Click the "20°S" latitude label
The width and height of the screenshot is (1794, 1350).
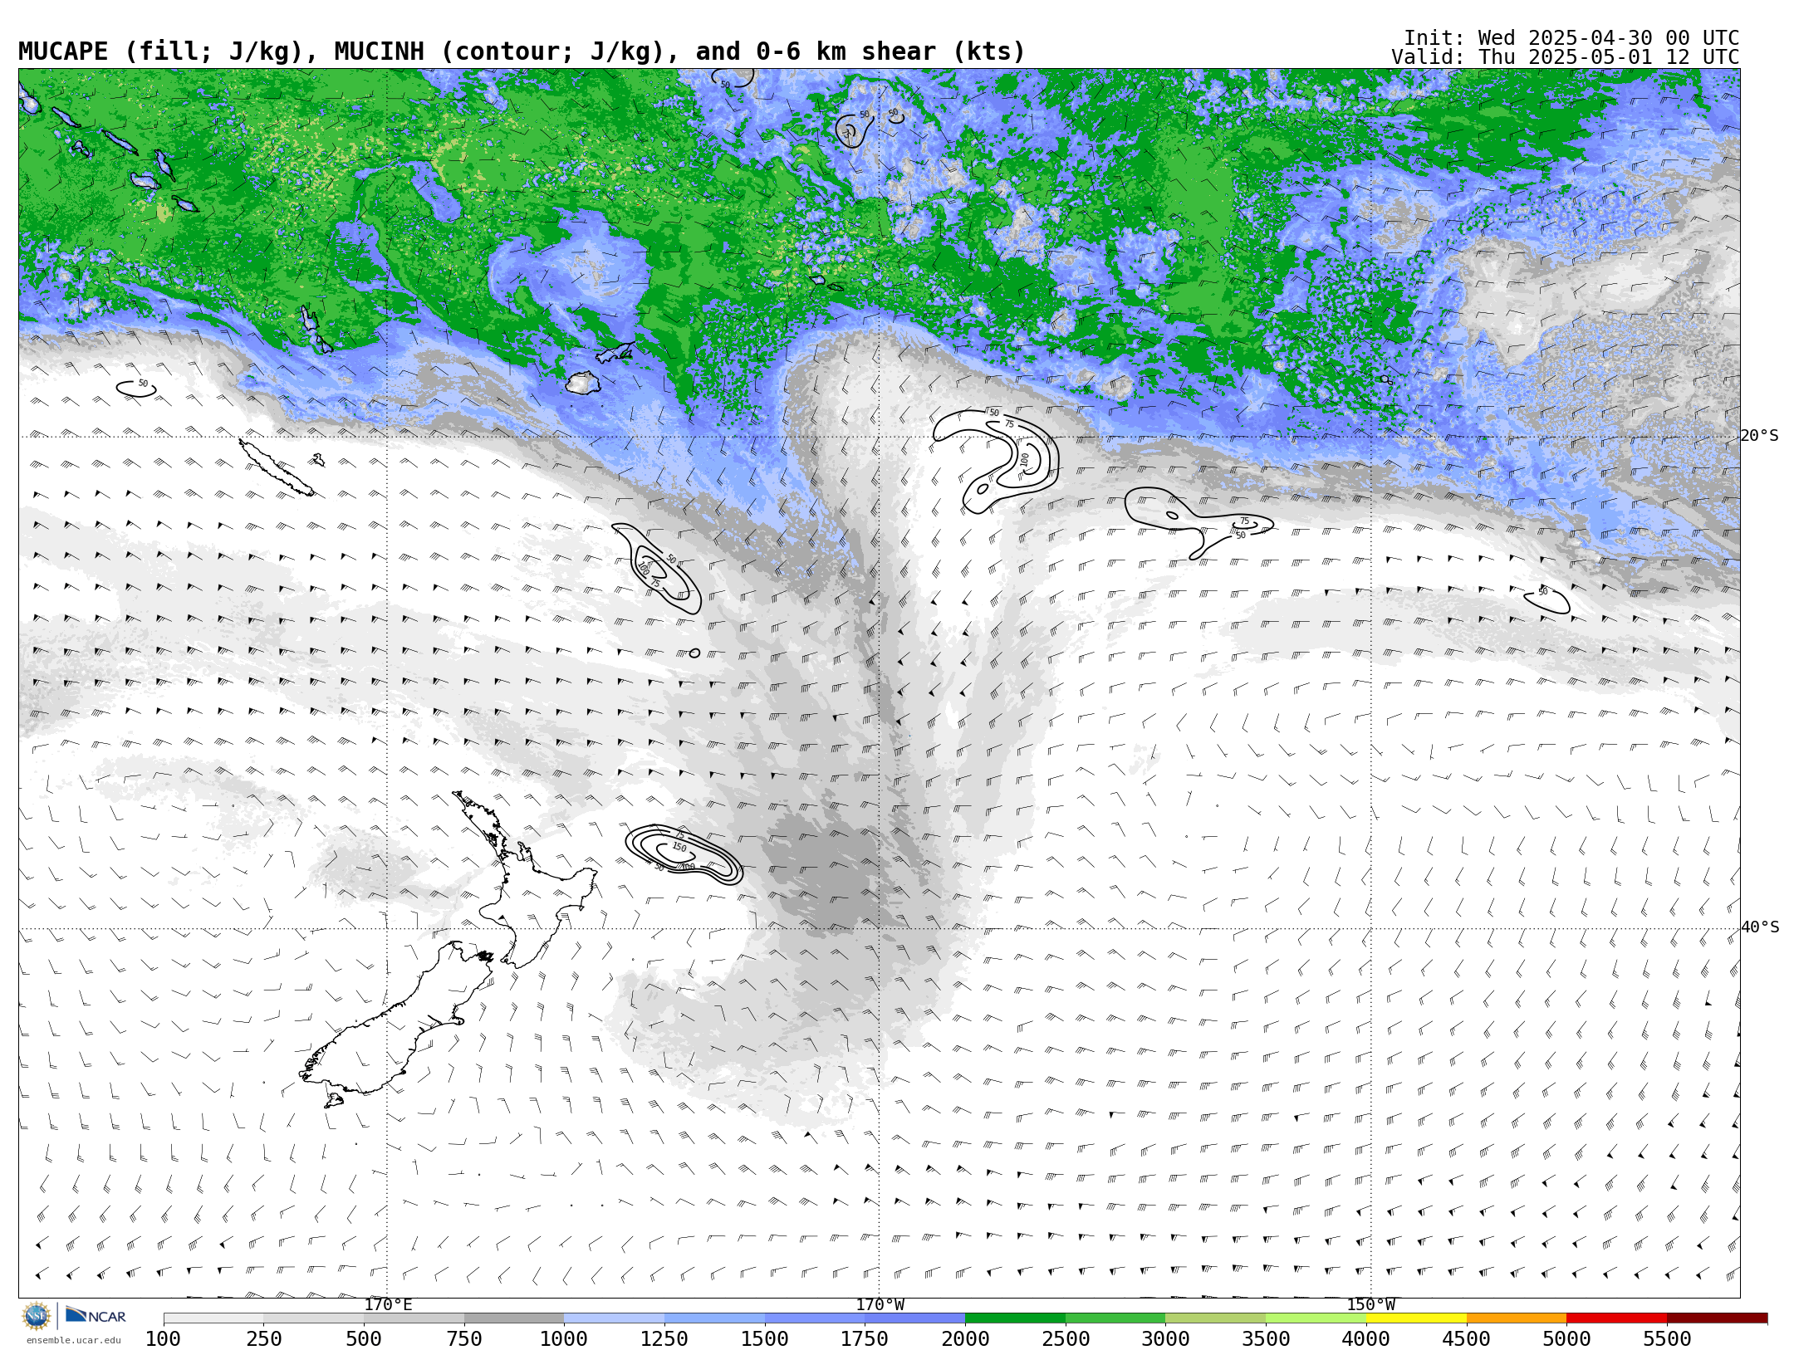pos(1760,436)
